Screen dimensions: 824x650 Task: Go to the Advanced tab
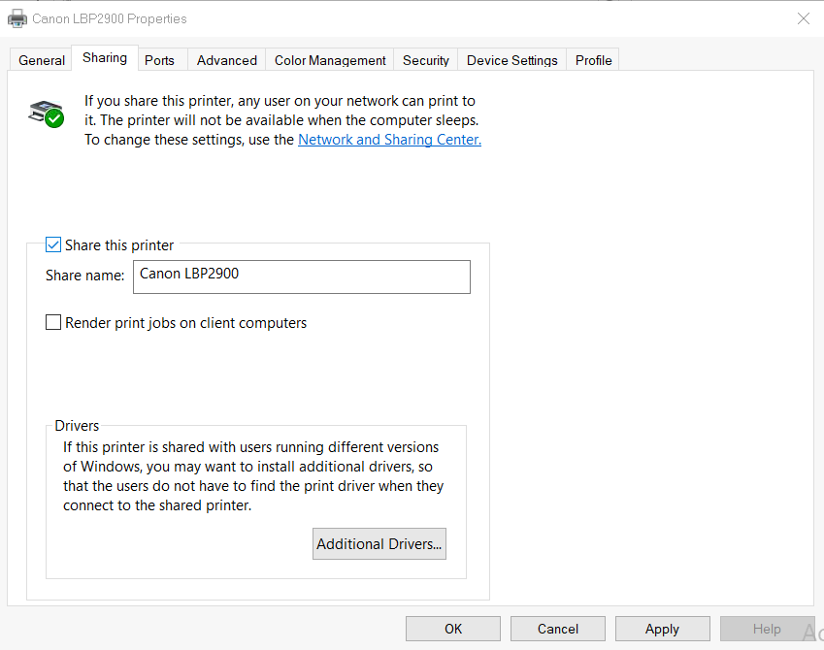(227, 60)
